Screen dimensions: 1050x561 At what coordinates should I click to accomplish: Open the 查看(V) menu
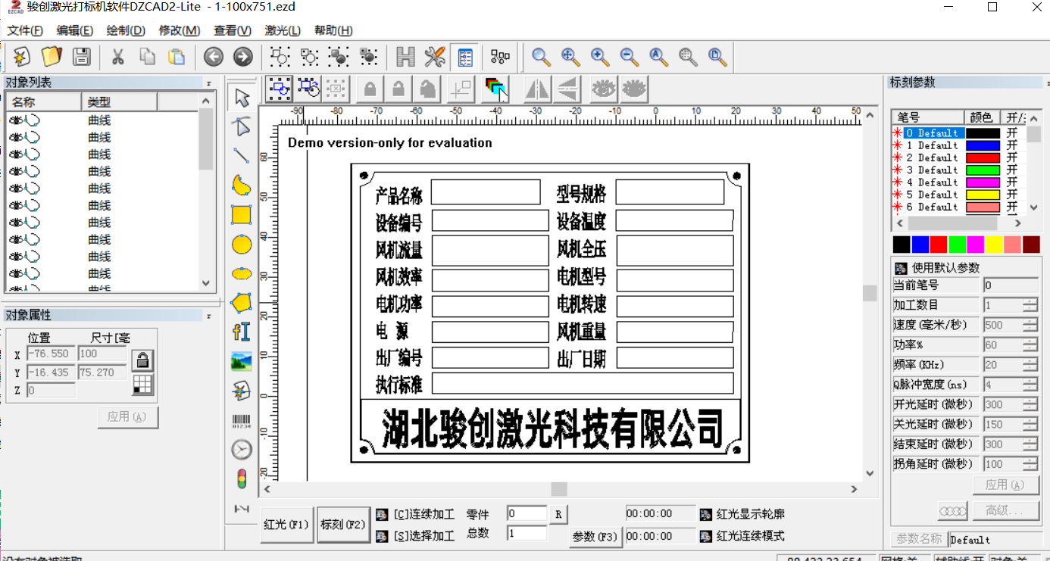pyautogui.click(x=233, y=31)
